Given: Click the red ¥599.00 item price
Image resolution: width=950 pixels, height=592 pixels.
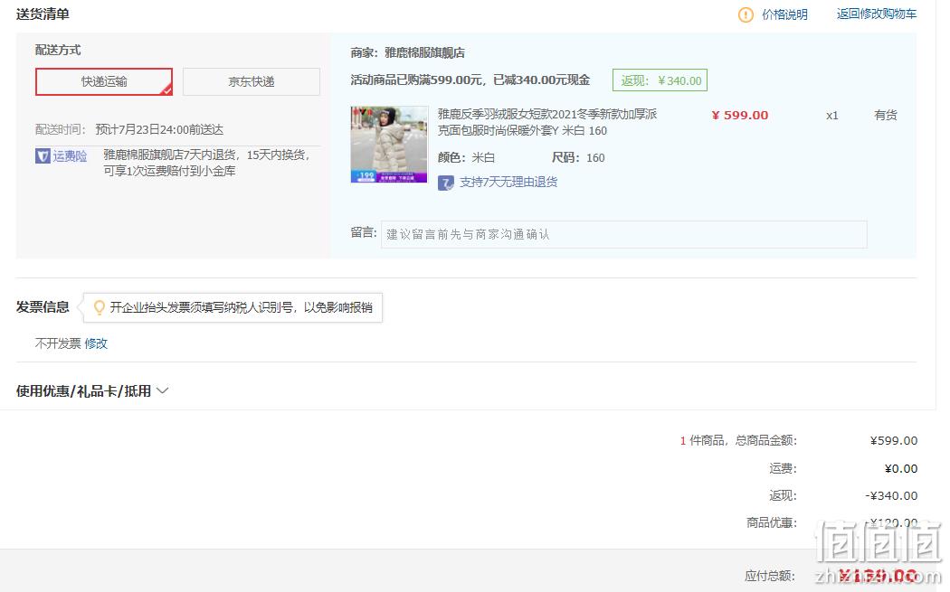Looking at the screenshot, I should pos(740,115).
